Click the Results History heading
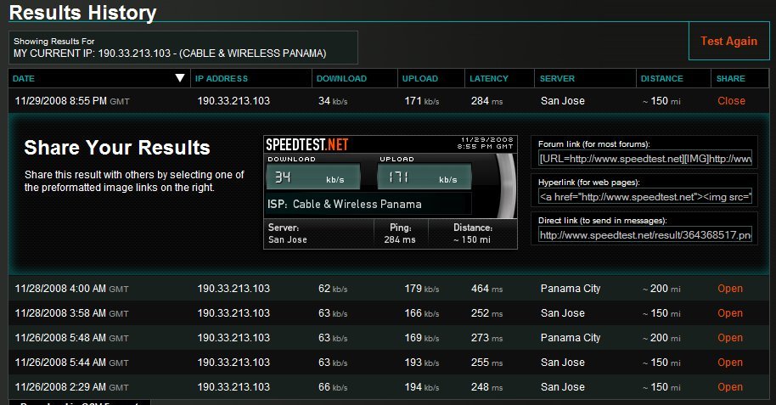 tap(82, 13)
